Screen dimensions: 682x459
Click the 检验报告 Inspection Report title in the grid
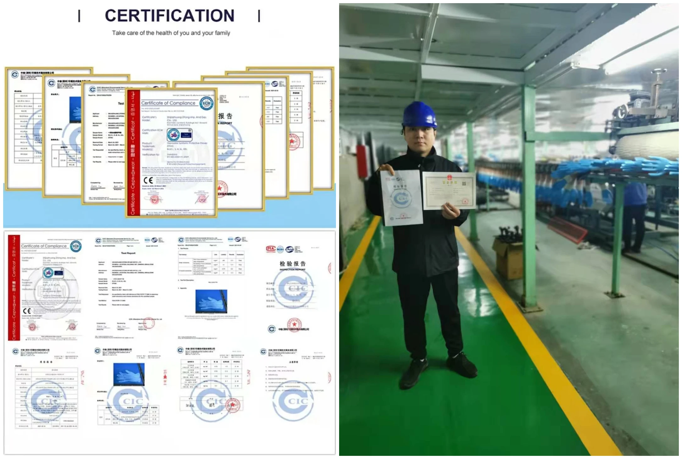[292, 264]
